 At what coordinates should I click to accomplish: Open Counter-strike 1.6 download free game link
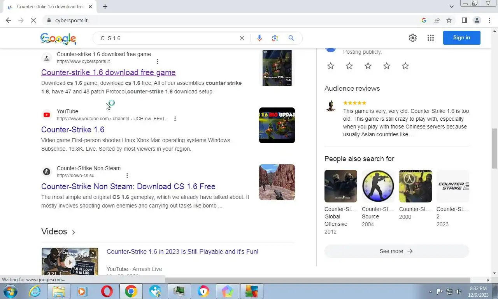108,72
